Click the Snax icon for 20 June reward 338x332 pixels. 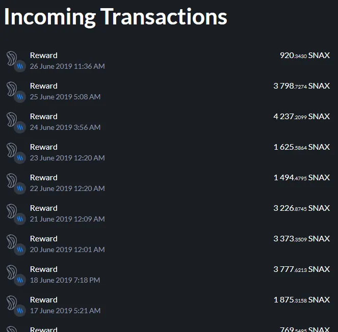click(12, 242)
